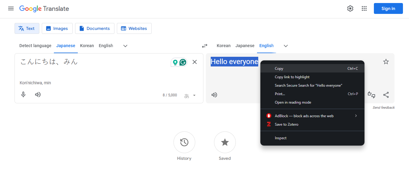Click the rate translation thumbs icon
This screenshot has width=409, height=177.
(371, 95)
